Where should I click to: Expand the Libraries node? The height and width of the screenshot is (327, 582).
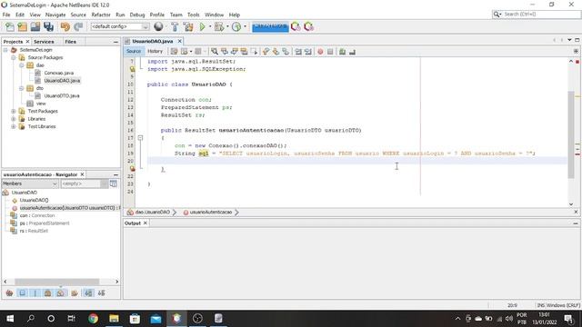pos(14,119)
